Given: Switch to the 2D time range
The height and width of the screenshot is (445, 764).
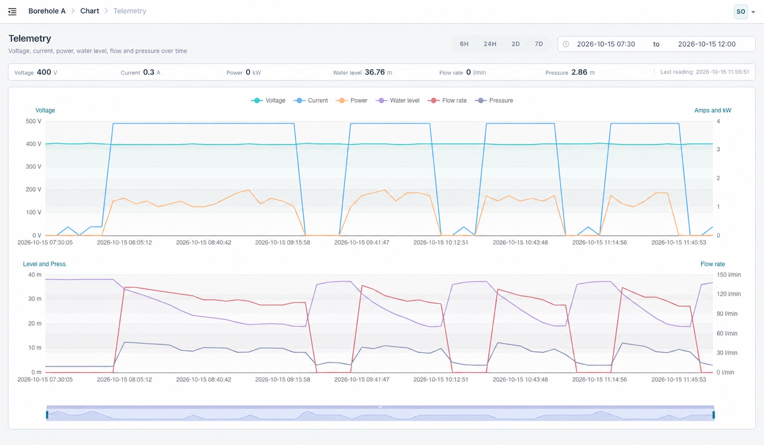Looking at the screenshot, I should coord(516,44).
